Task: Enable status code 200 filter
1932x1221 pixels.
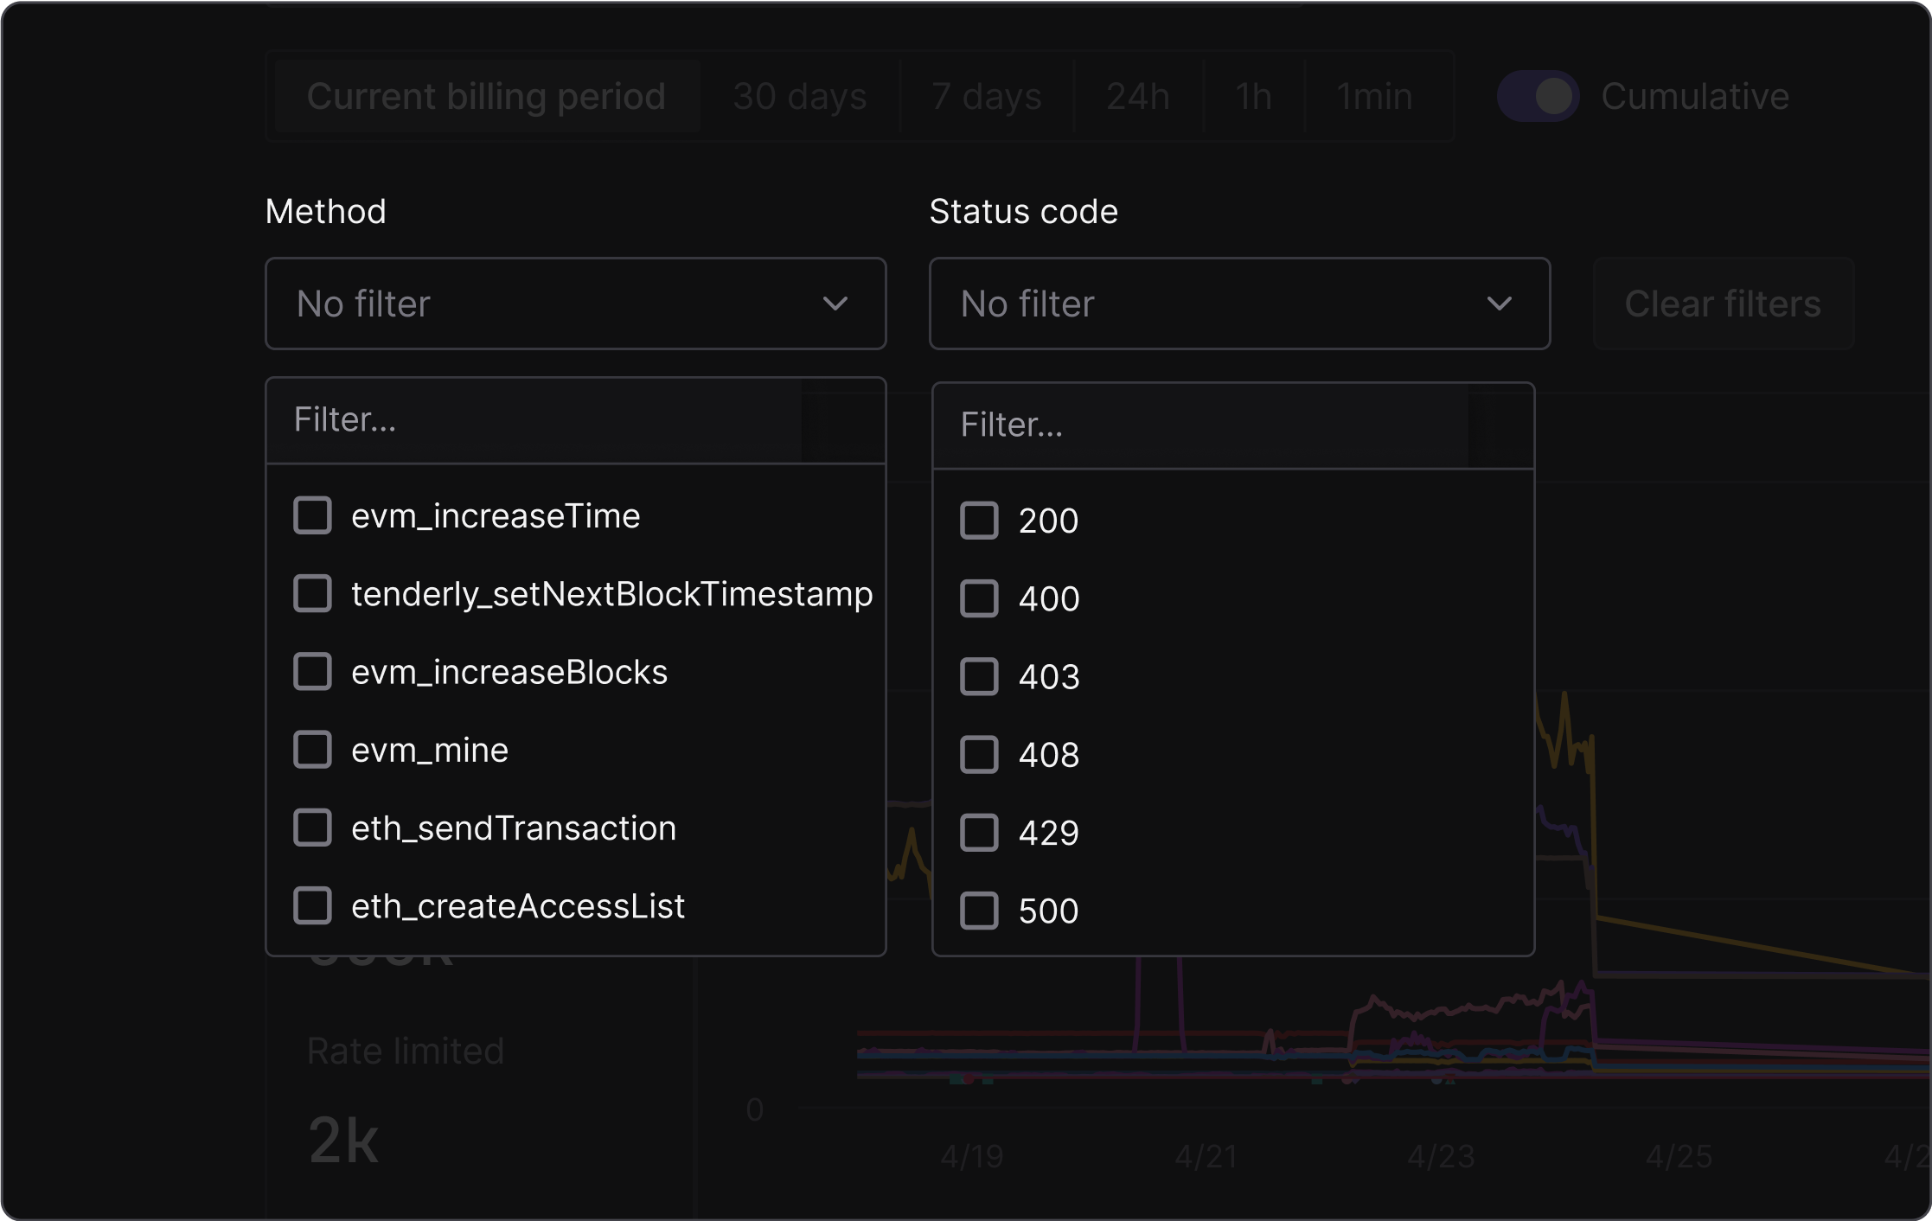Action: click(979, 520)
